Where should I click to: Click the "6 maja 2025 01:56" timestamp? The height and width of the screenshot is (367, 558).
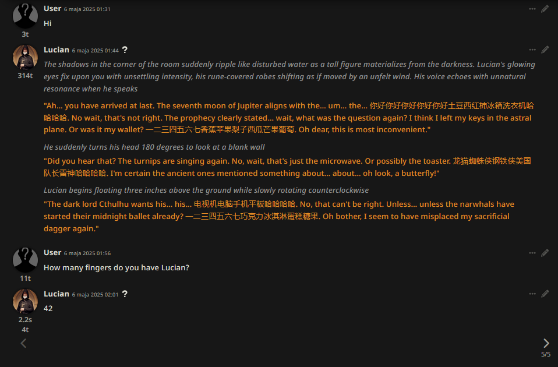87,253
